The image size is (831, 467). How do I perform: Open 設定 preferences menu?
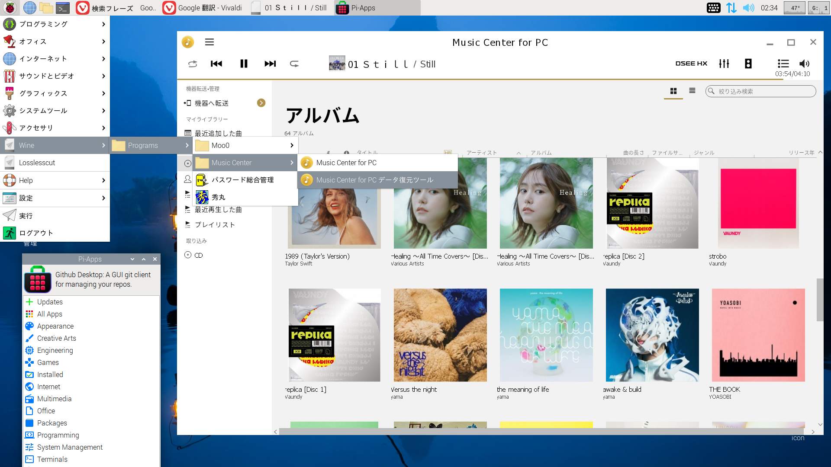point(55,198)
